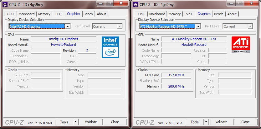Open CPU tab in left window
The height and width of the screenshot is (129, 261).
[11, 14]
